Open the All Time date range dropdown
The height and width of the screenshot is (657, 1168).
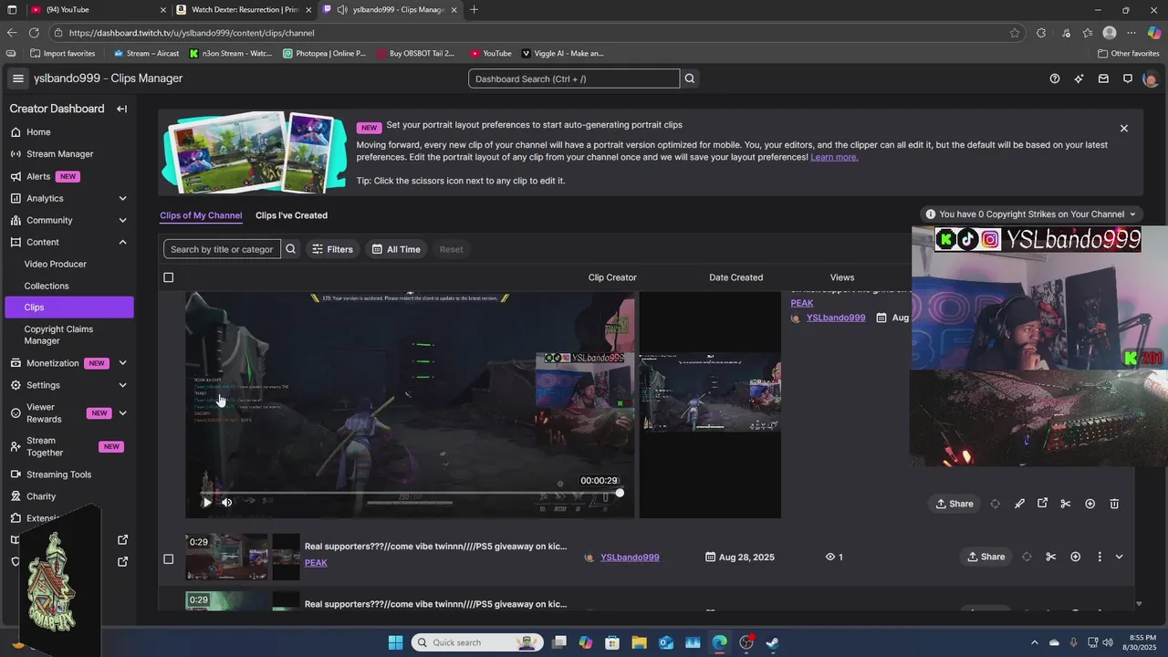coord(396,249)
